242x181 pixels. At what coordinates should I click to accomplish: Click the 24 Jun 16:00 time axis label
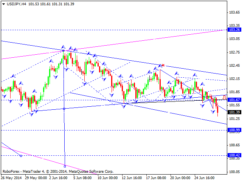pyautogui.click(x=205, y=177)
